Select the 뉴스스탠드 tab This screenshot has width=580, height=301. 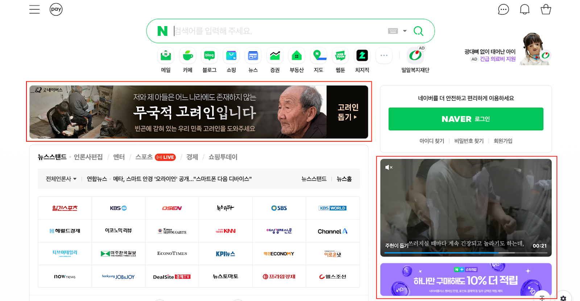point(52,157)
